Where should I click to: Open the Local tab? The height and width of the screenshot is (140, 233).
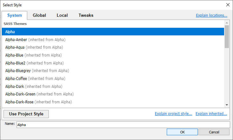pos(62,15)
